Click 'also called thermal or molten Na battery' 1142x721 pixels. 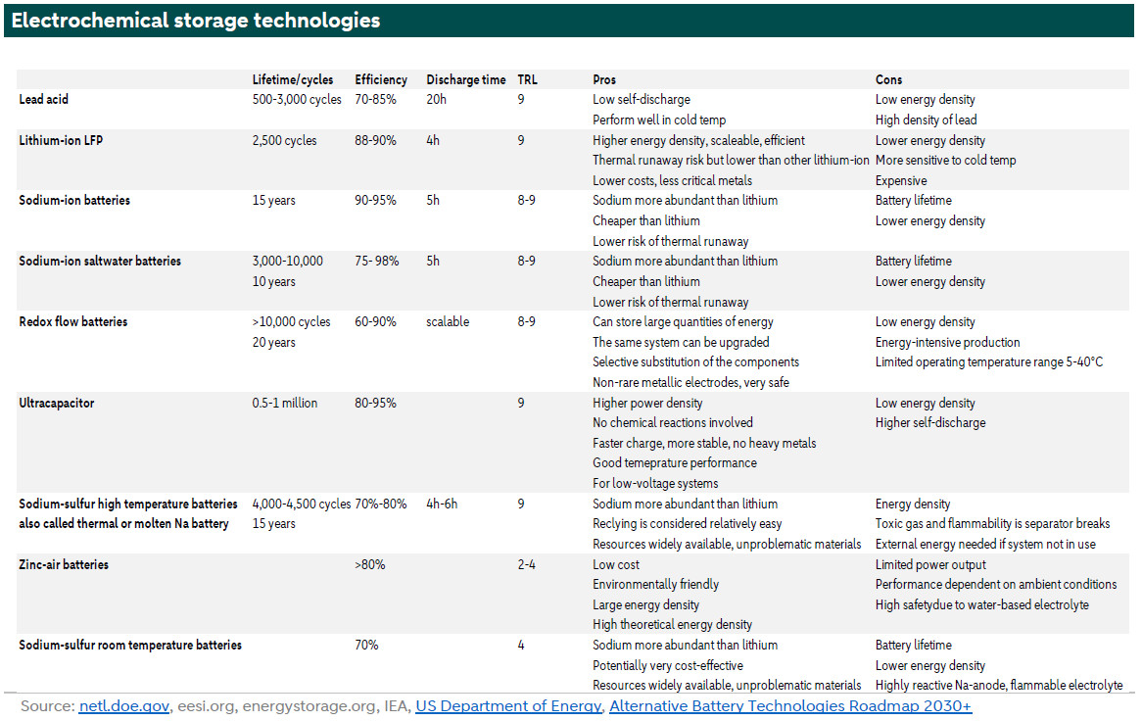[123, 523]
